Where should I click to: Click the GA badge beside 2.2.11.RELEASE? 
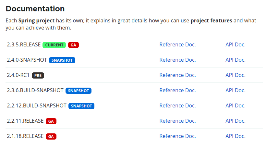(51, 121)
